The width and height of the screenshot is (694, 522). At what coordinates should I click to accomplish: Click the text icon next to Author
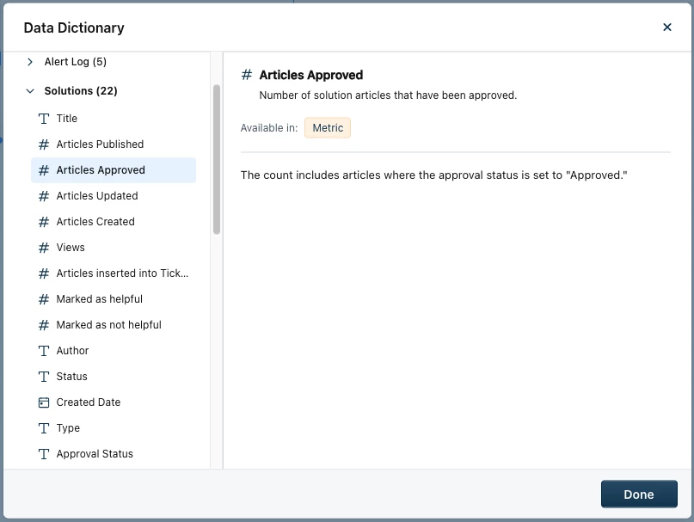(44, 351)
